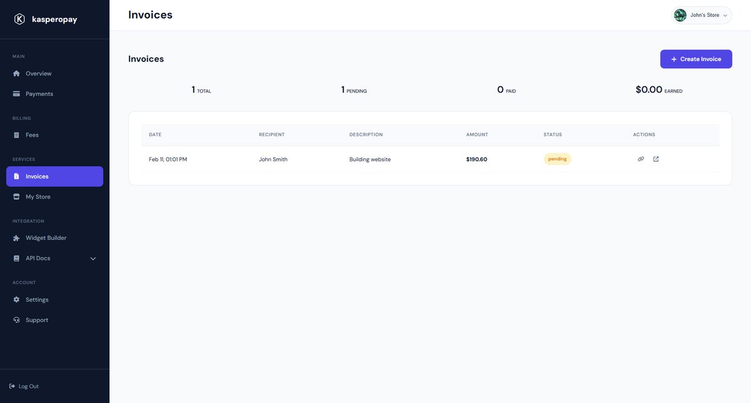Click Description column header

pyautogui.click(x=366, y=135)
